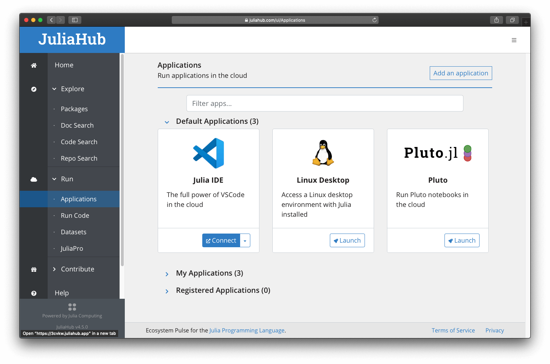This screenshot has height=364, width=550.
Task: Click the home icon in sidebar
Action: click(x=34, y=65)
